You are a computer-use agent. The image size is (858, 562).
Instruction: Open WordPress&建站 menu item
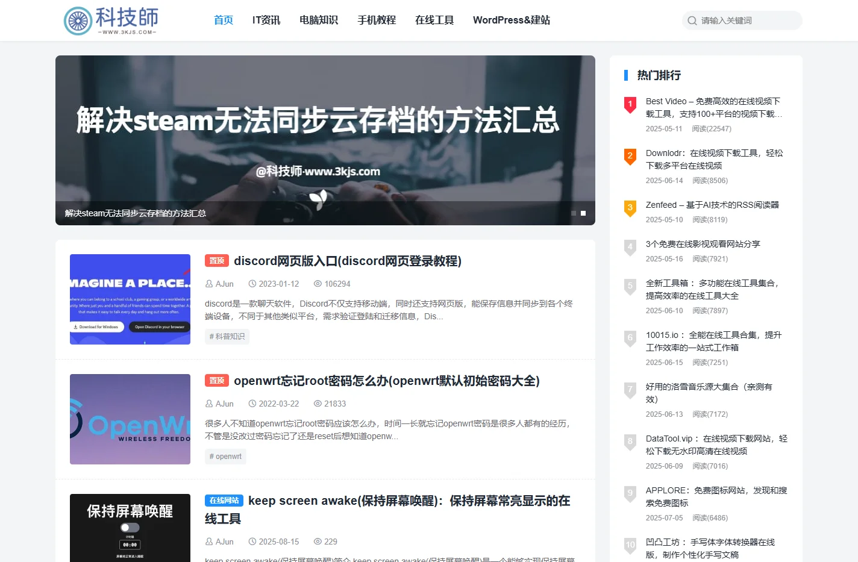[512, 20]
